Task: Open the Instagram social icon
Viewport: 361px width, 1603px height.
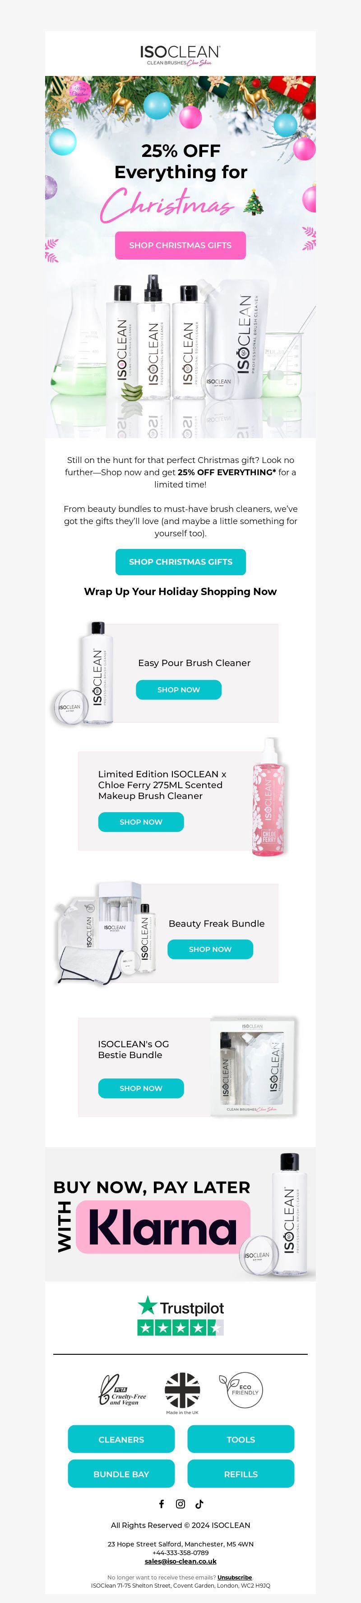Action: coord(180,1504)
